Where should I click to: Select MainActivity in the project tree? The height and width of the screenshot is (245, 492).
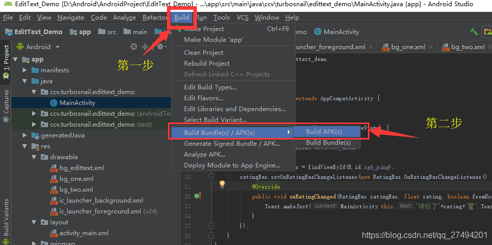[x=77, y=102]
